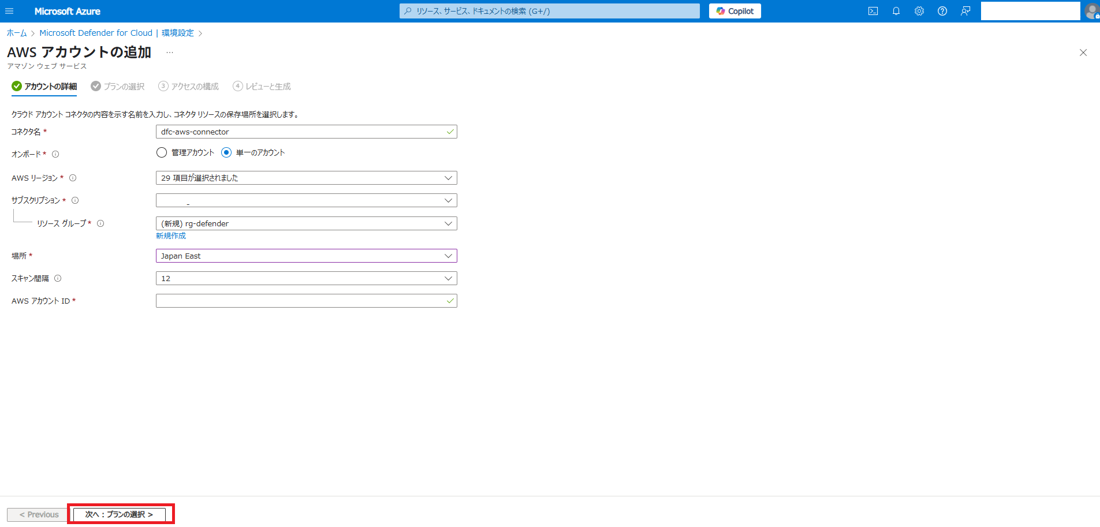Open the help question mark menu
The image size is (1100, 527).
942,11
